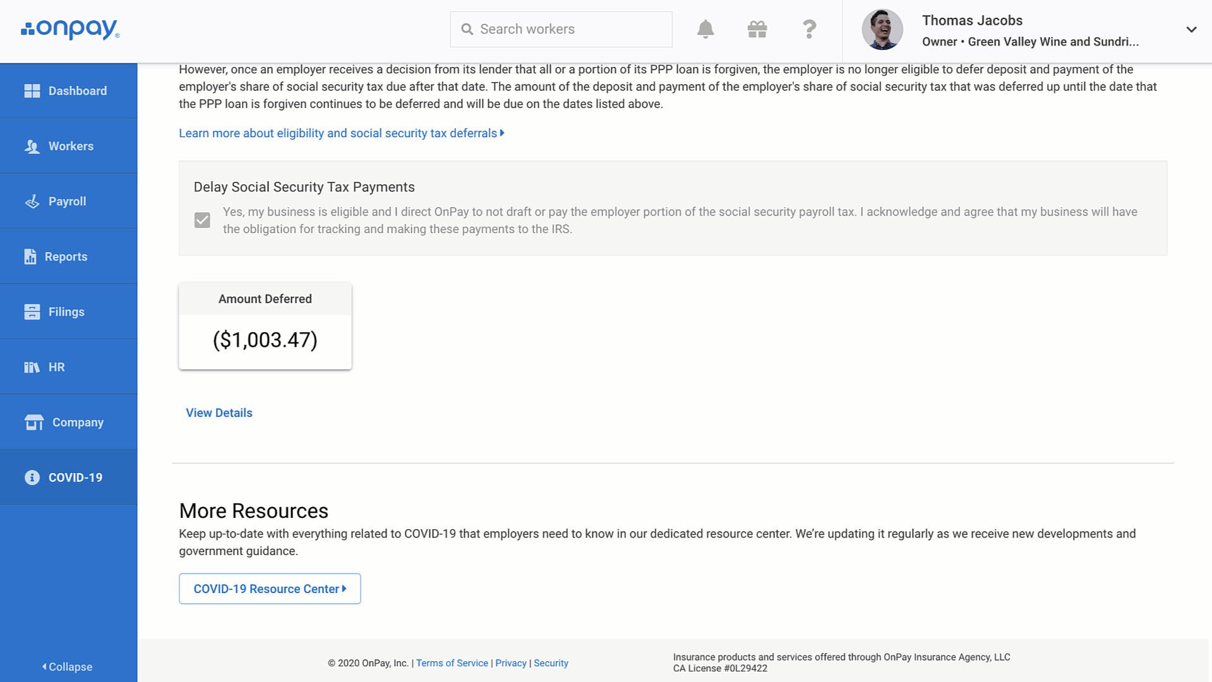Click View Details link

click(219, 413)
